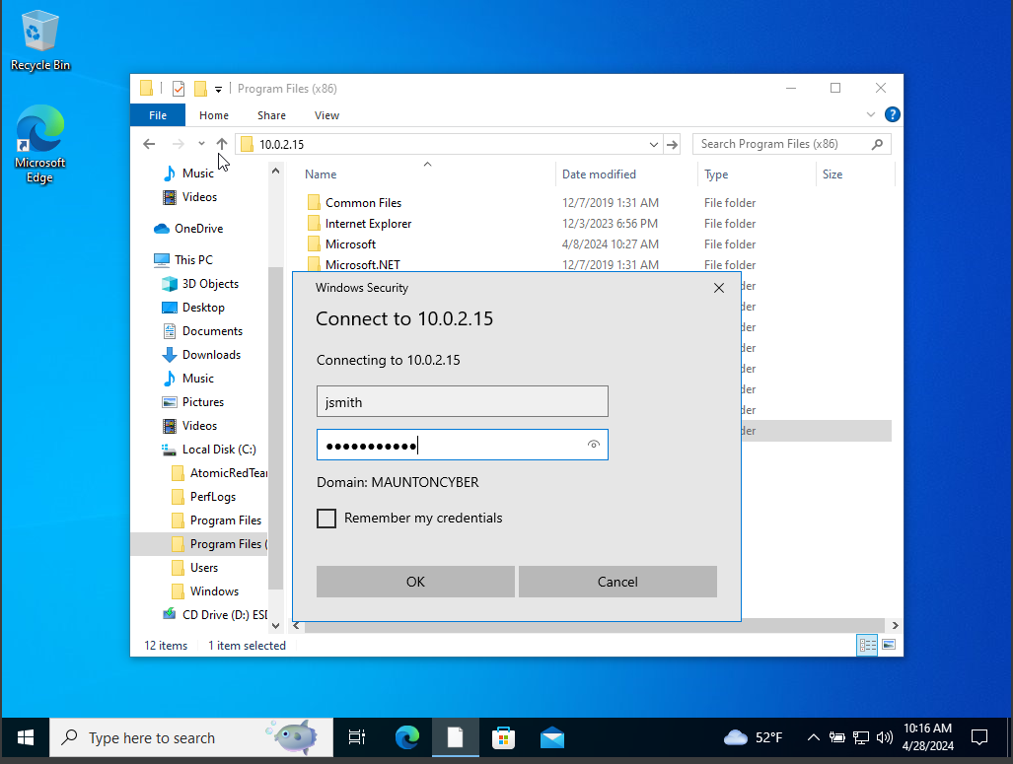Open the Help question mark icon
Screen dimensions: 1013x764
tap(892, 115)
